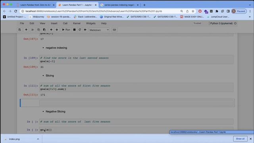Click the goals[] code cell

(136, 130)
